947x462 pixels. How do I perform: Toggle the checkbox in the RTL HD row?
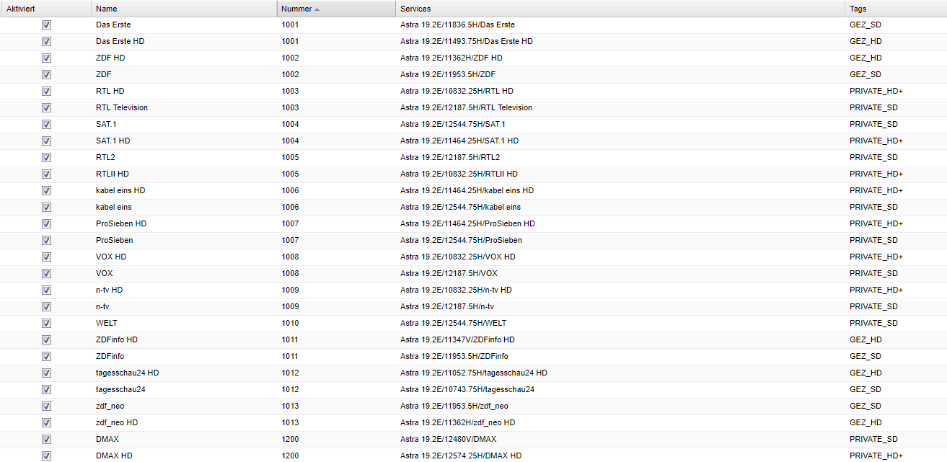[46, 91]
